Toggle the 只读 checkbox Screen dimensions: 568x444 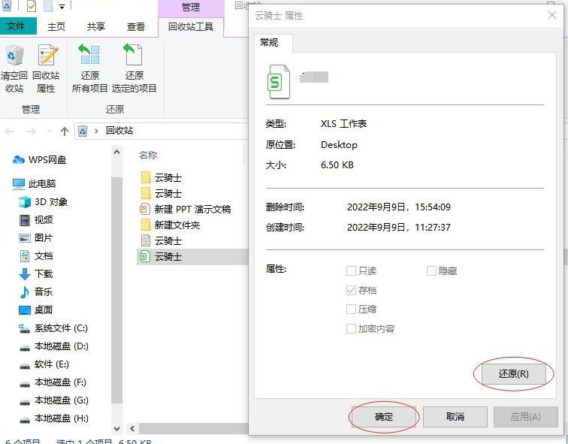coord(351,270)
